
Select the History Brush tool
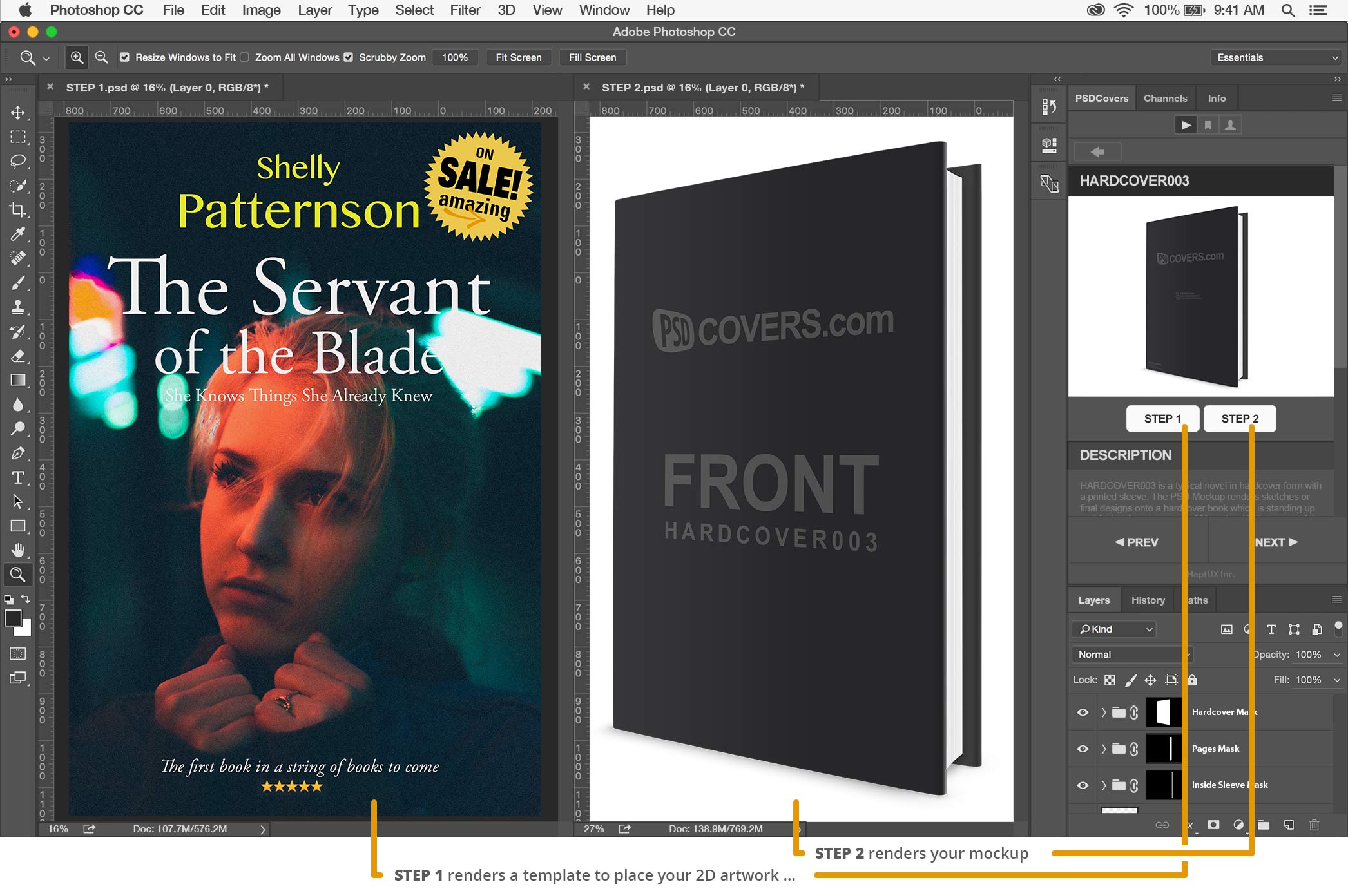tap(17, 331)
